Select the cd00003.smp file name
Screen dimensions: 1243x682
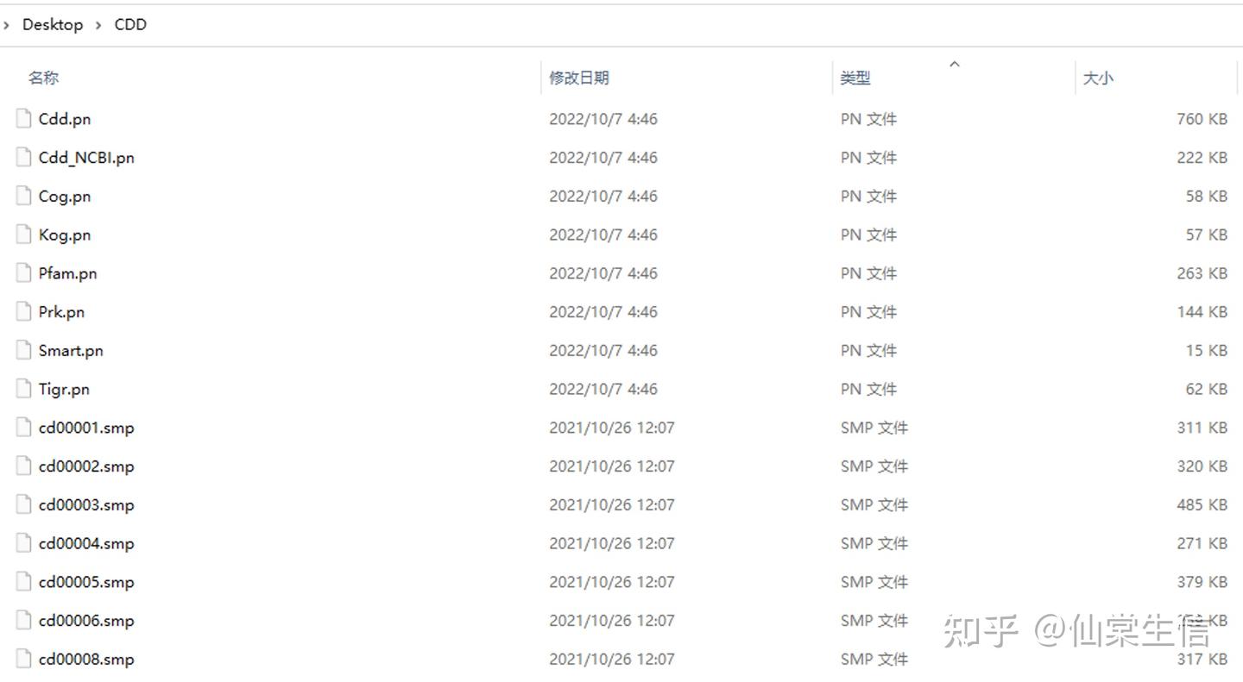(x=86, y=505)
